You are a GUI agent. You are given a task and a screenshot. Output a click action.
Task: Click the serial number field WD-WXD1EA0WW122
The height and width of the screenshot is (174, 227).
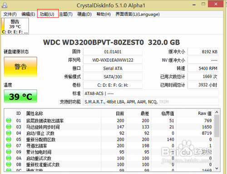[113, 60]
